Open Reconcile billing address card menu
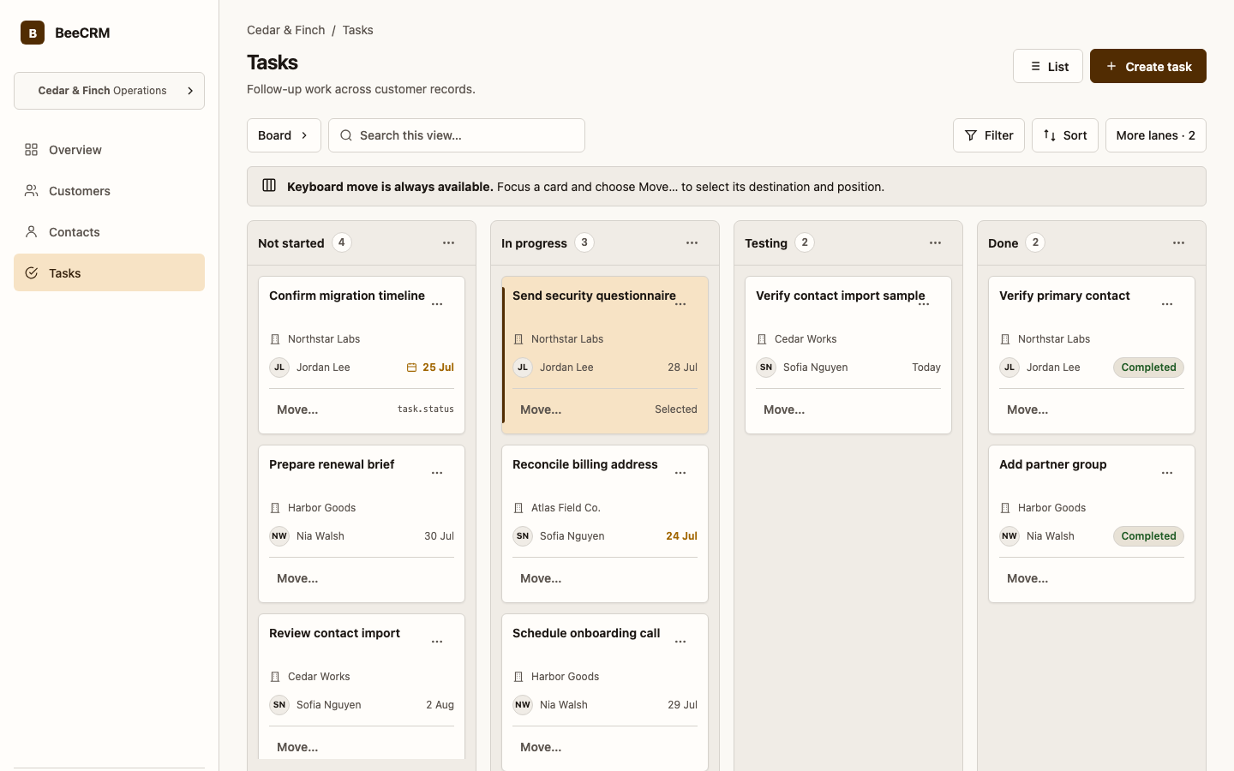Image resolution: width=1234 pixels, height=771 pixels. pyautogui.click(x=680, y=473)
